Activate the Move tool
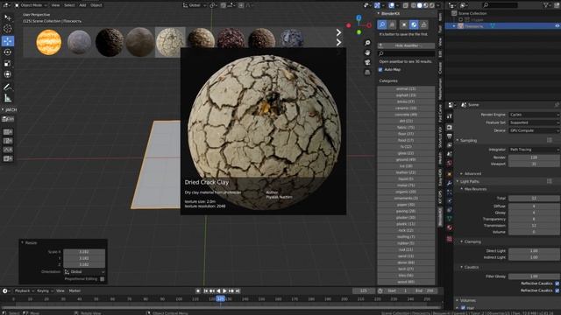 coord(8,41)
